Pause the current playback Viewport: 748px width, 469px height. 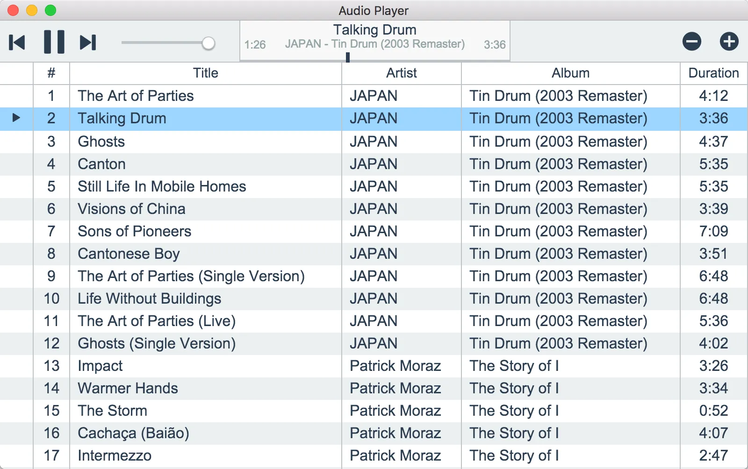click(x=54, y=43)
